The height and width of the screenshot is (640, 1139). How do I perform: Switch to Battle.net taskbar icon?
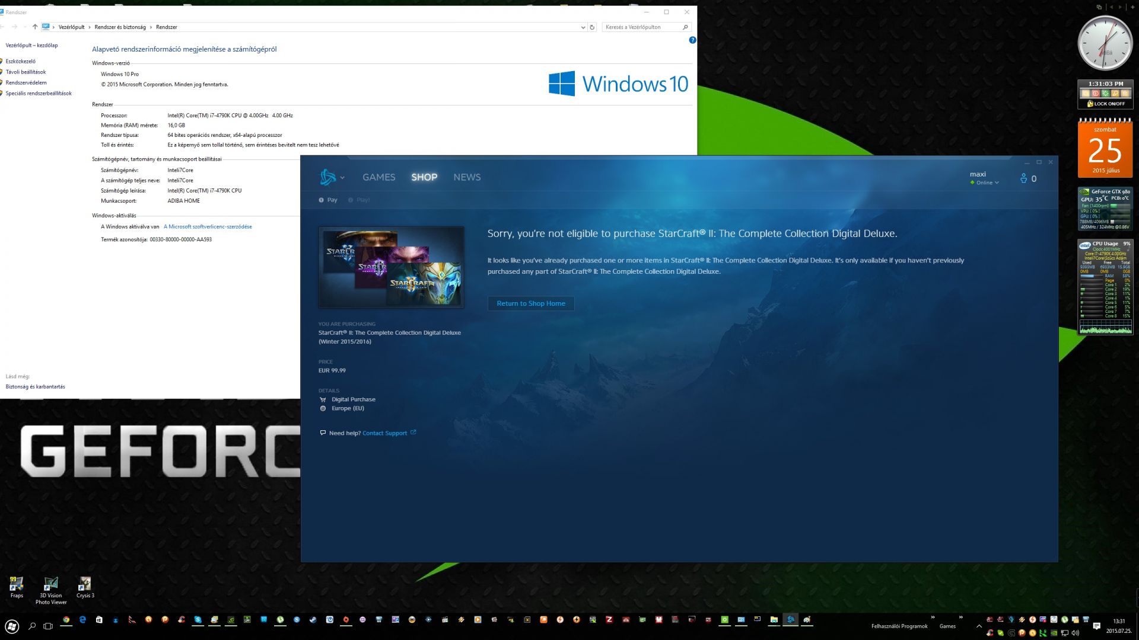pos(790,620)
